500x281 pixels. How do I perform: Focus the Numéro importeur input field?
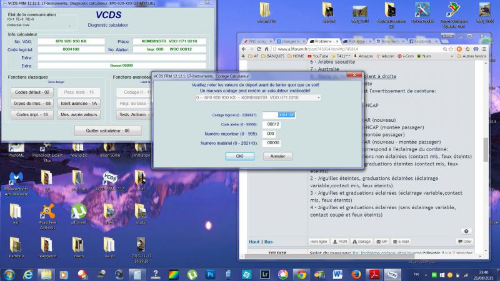pyautogui.click(x=270, y=134)
